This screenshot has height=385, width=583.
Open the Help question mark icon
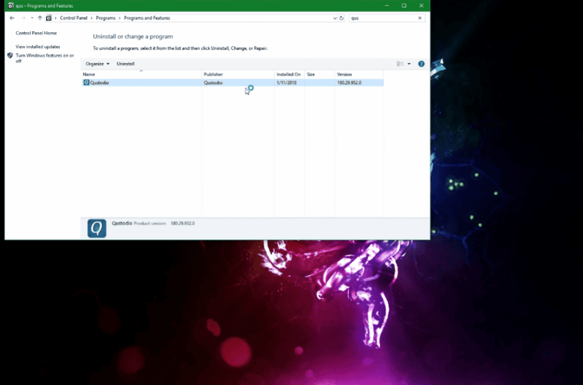(x=421, y=64)
